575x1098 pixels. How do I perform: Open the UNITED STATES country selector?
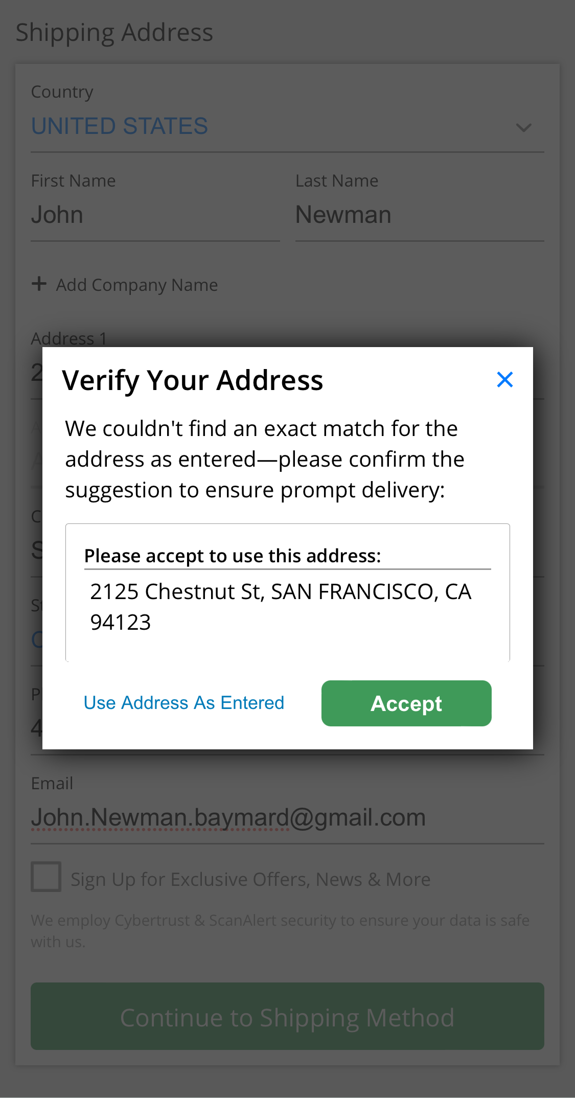(x=120, y=126)
